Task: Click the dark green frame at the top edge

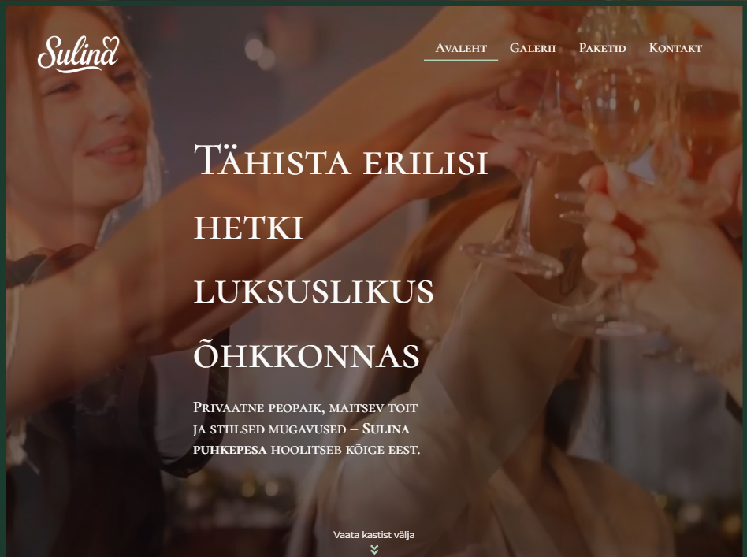Action: point(373,2)
